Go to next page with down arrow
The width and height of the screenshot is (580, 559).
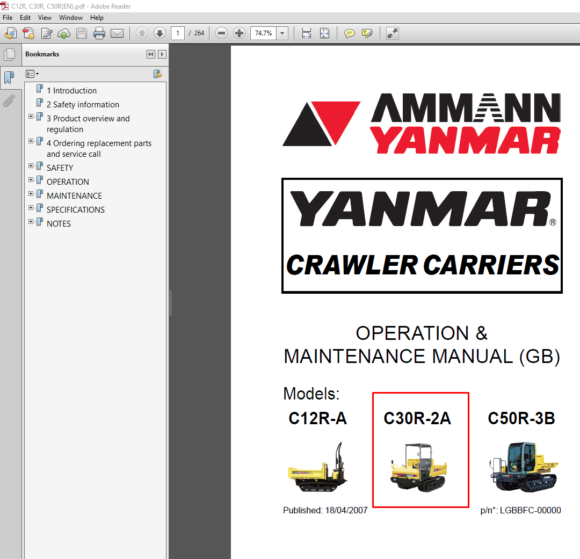[160, 33]
